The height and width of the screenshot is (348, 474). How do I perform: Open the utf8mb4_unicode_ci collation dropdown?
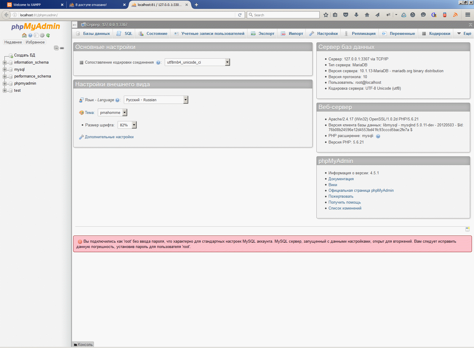click(197, 62)
